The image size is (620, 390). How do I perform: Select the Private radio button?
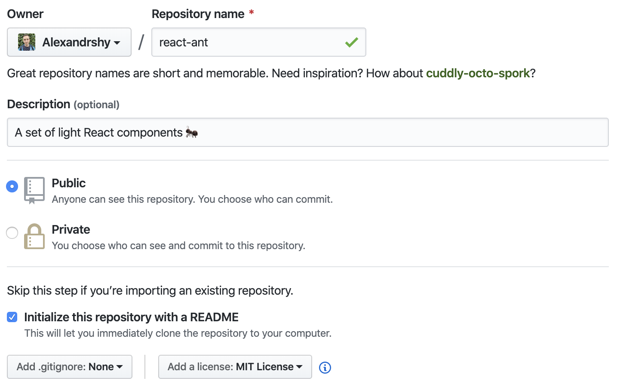[12, 233]
